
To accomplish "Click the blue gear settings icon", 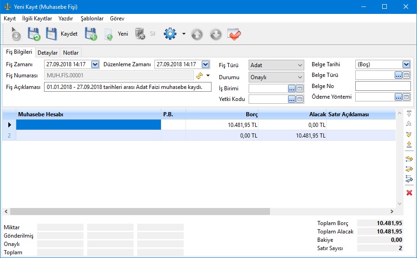I will [x=170, y=34].
